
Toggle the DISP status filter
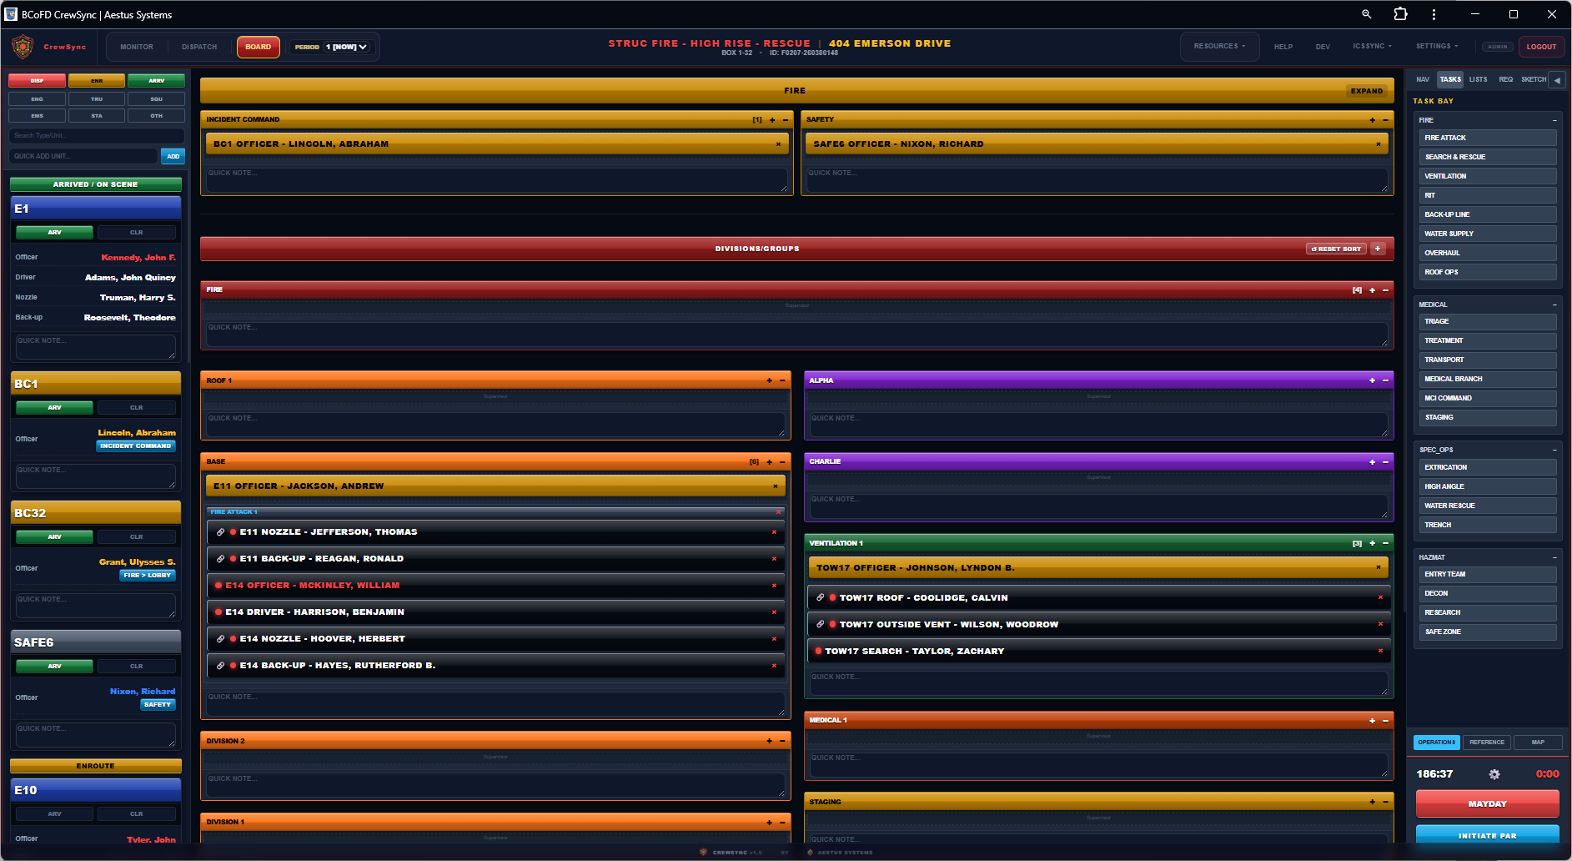click(37, 81)
